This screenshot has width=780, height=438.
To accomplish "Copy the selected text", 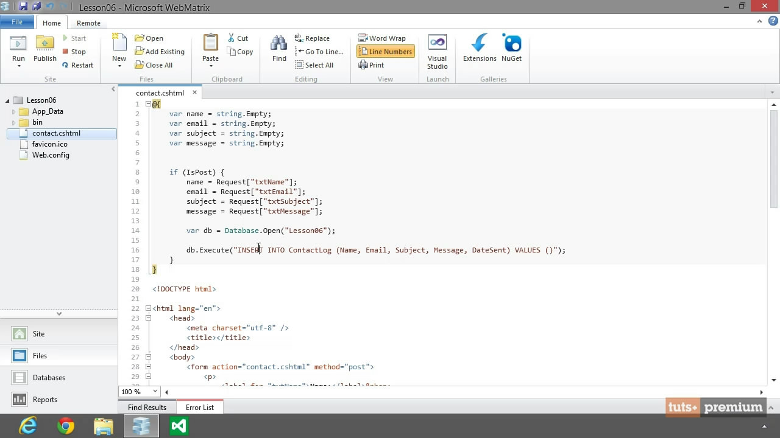I will [240, 52].
